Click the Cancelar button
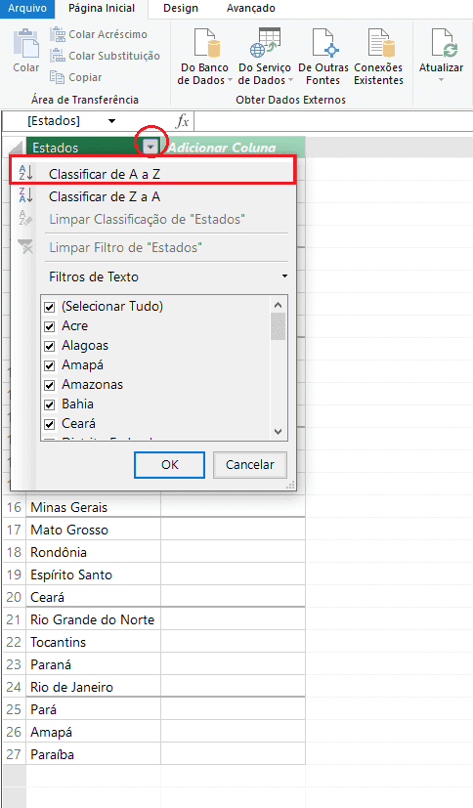The height and width of the screenshot is (808, 473). coord(250,465)
